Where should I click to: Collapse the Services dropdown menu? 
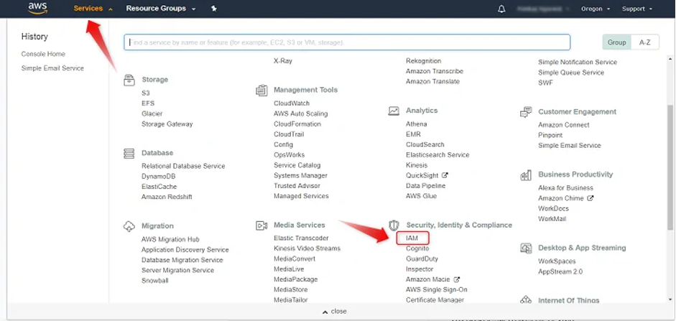[x=93, y=9]
